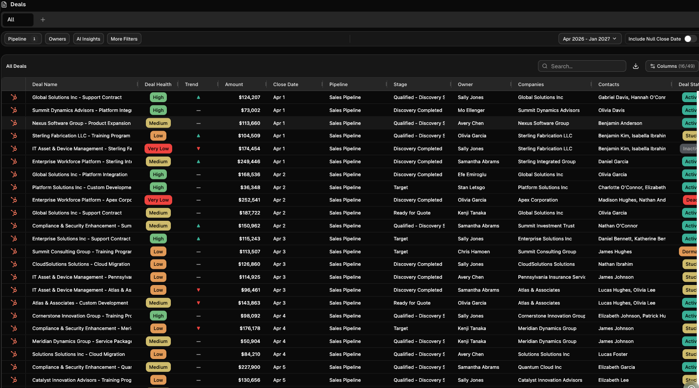The image size is (699, 388).
Task: Open the More Filters button
Action: 124,39
